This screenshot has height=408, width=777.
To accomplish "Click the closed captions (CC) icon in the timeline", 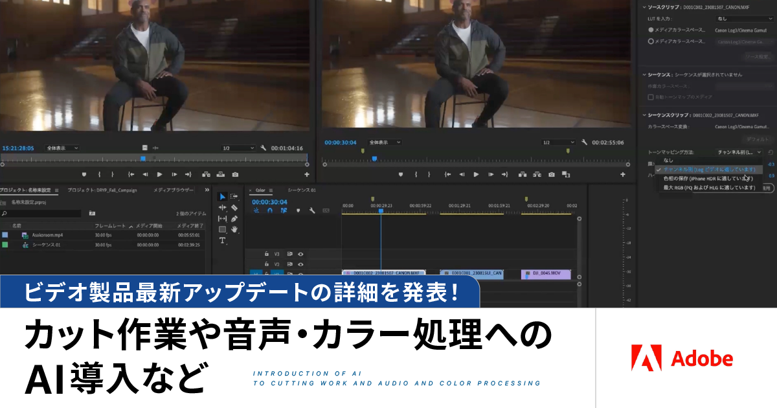I will coord(326,210).
